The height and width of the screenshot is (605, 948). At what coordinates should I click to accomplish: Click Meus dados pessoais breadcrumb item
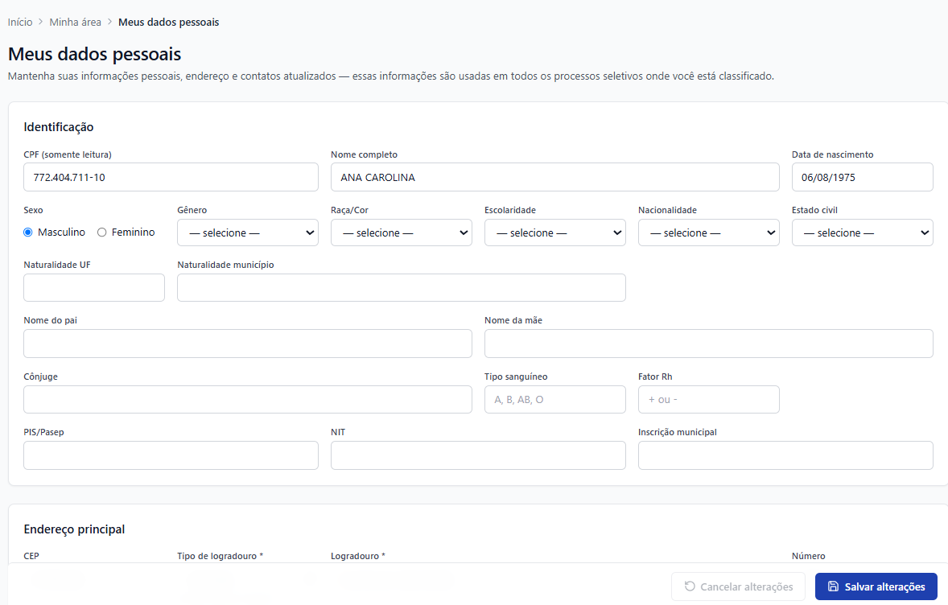(169, 23)
